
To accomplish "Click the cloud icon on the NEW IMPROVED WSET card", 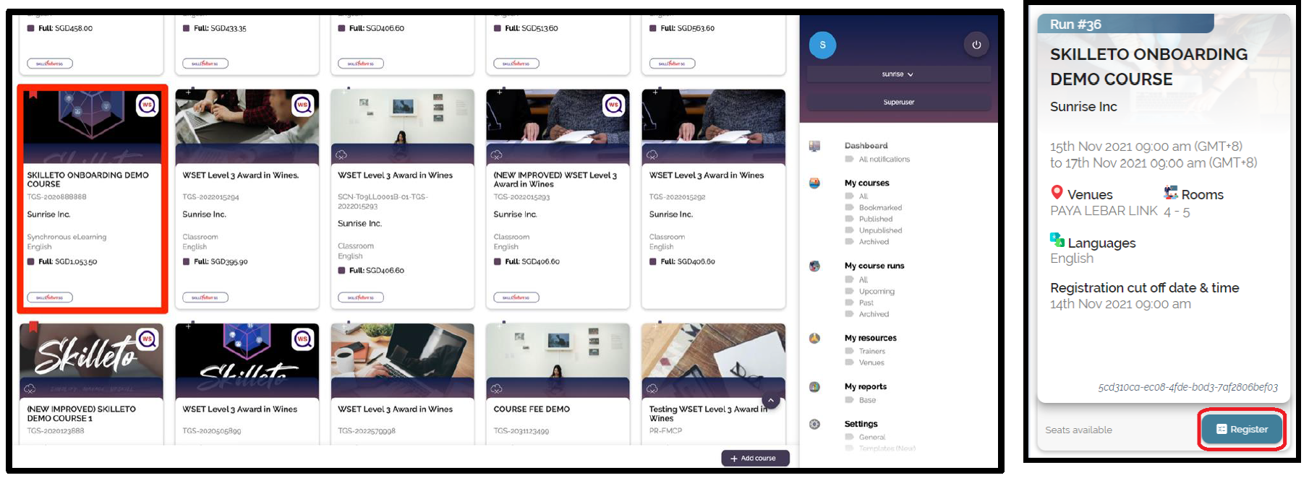I will click(x=497, y=155).
